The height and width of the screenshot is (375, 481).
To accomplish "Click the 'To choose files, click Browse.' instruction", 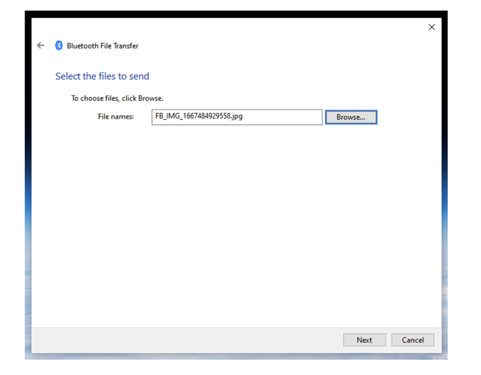I will [x=117, y=98].
